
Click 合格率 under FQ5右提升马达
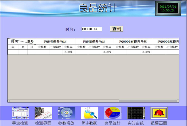(68, 47)
